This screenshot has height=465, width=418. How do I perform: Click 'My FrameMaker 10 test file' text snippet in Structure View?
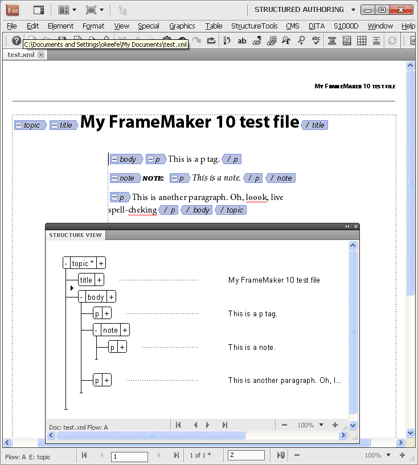(x=274, y=280)
